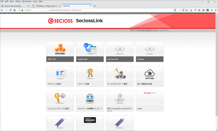Open a new browser tab
This screenshot has height=131, width=218.
pos(95,6)
